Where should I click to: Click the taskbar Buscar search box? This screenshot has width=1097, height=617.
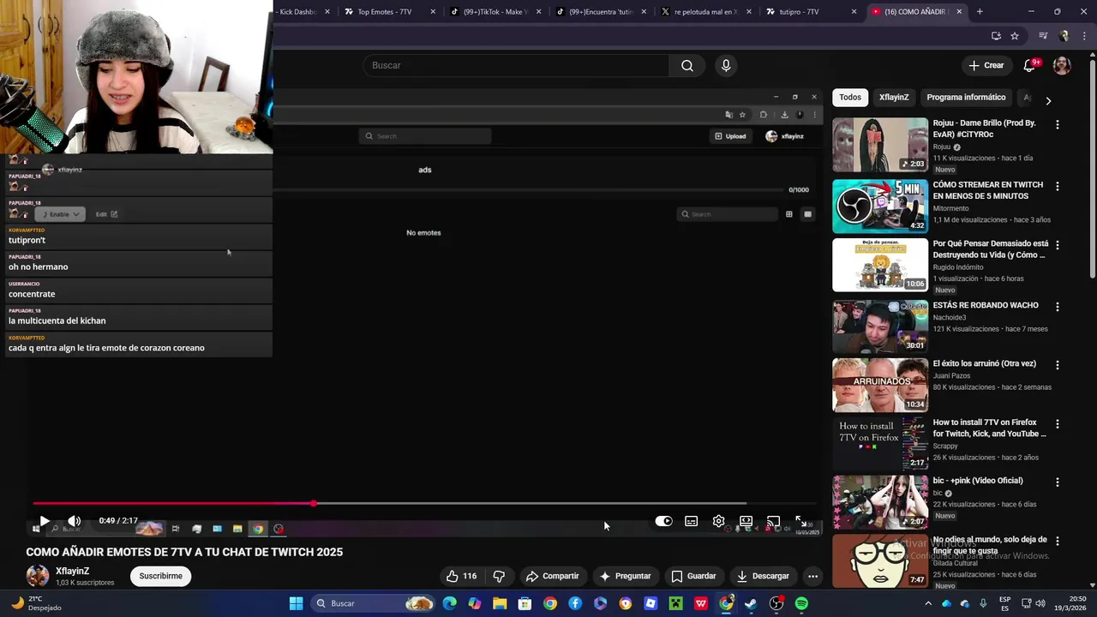click(373, 603)
